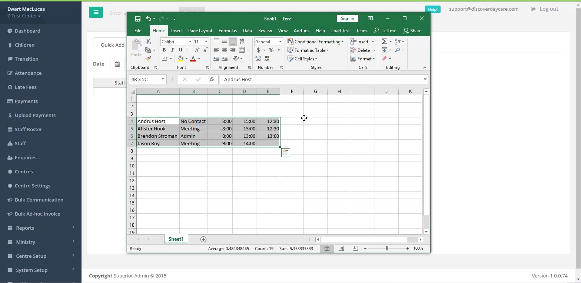Switch to Page Layout view in status bar
The height and width of the screenshot is (283, 581).
click(x=341, y=249)
